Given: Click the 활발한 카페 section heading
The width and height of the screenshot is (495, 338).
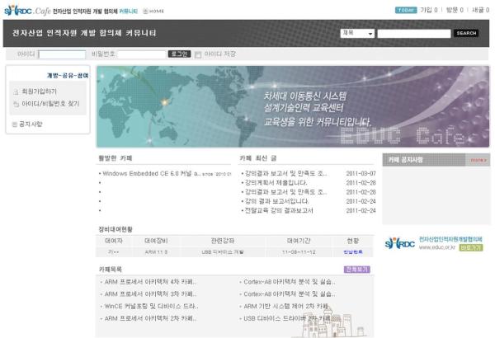Looking at the screenshot, I should tap(115, 158).
